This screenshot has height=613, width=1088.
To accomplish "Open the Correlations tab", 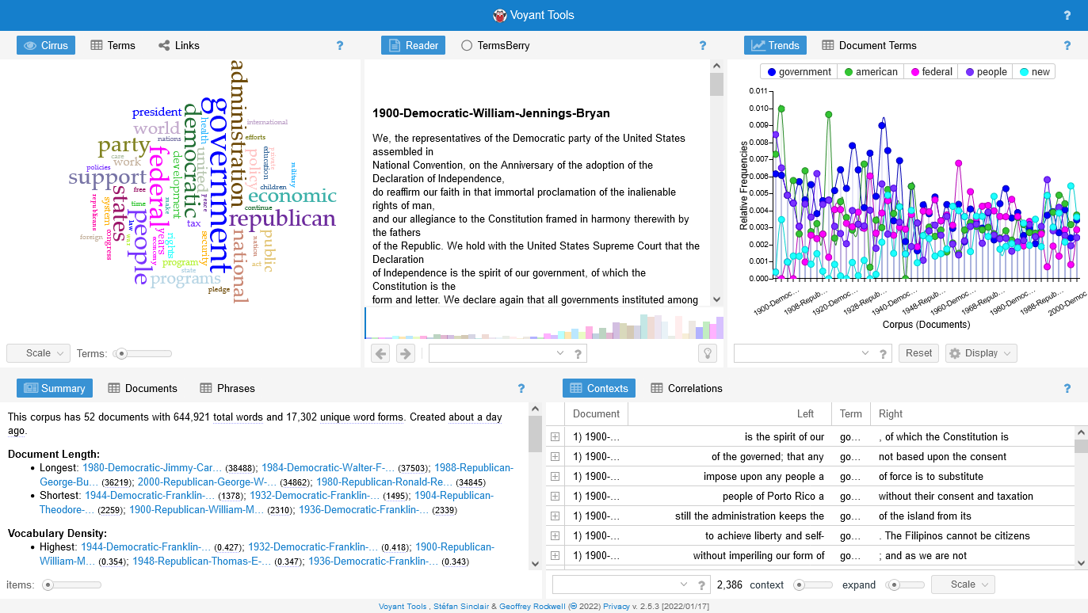I will (686, 388).
